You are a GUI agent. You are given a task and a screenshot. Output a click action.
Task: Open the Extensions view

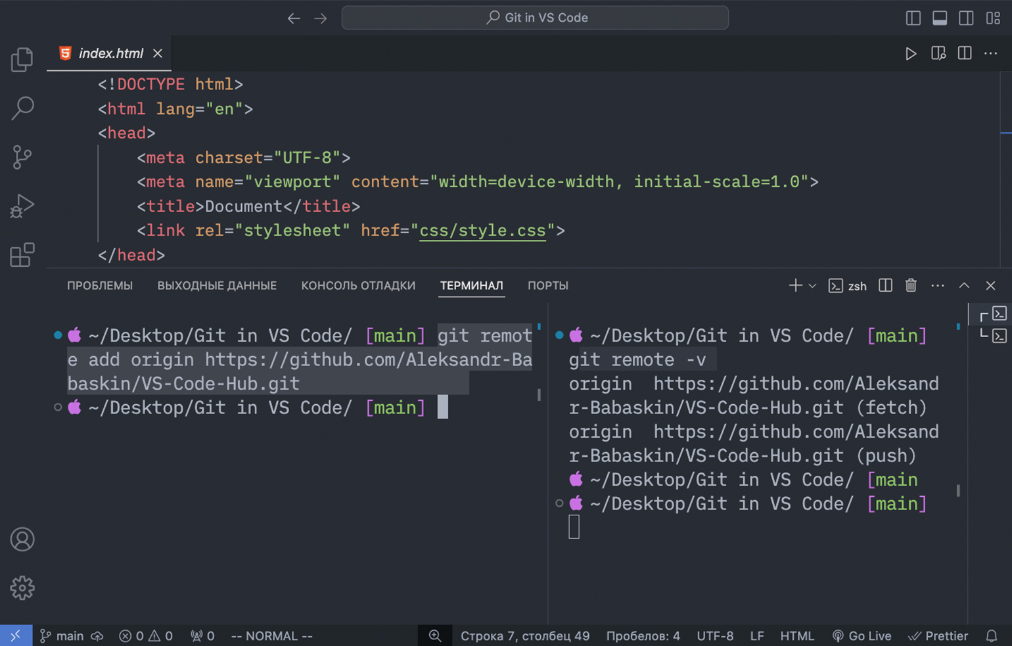click(x=22, y=254)
